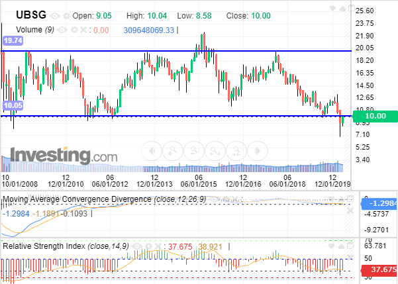Move MACD pane down arrow
Screen dimensions: 398x284
(x=332, y=199)
